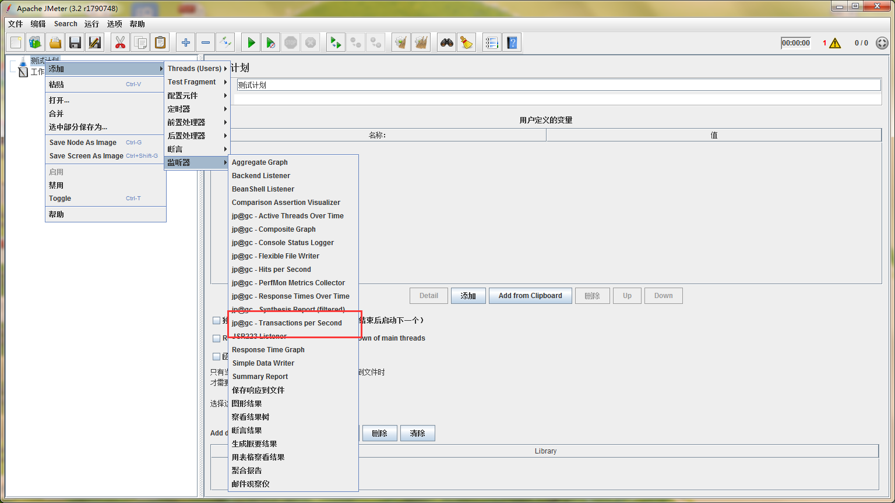Click the New test plan toolbar icon
This screenshot has height=503, width=895.
(16, 42)
